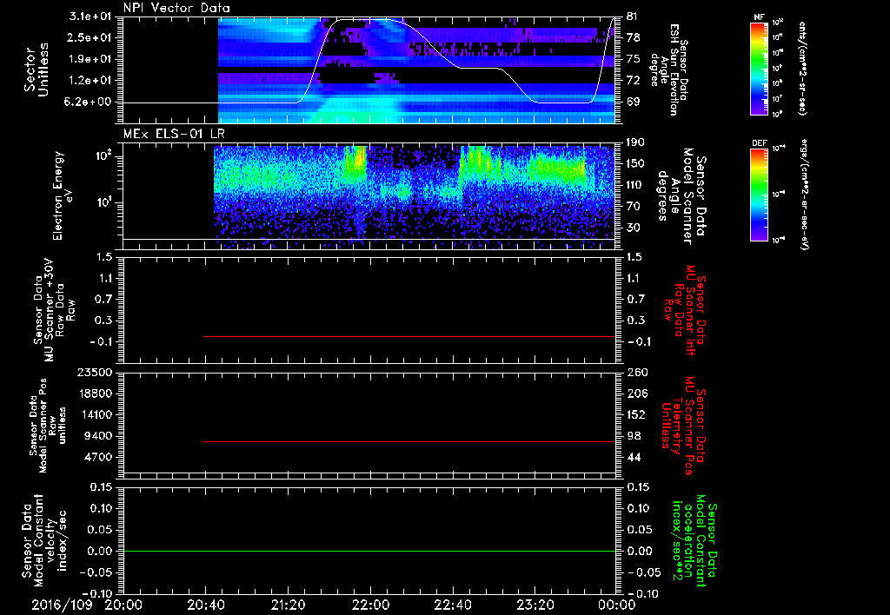Click the "152" telemetry axis value
Image resolution: width=890 pixels, height=615 pixels.
[x=637, y=414]
